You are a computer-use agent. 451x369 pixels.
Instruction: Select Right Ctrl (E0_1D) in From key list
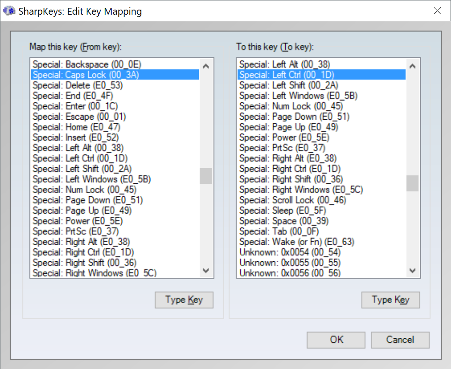pos(115,252)
